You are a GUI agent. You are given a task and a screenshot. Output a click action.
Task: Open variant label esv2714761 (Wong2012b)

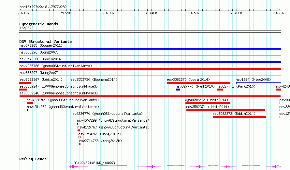pyautogui.click(x=100, y=134)
